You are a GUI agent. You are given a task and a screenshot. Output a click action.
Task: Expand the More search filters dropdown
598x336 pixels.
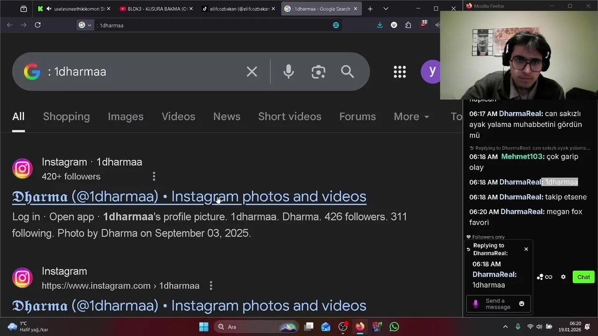(x=412, y=117)
